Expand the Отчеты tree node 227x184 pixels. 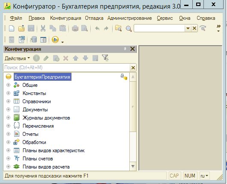pyautogui.click(x=9, y=134)
